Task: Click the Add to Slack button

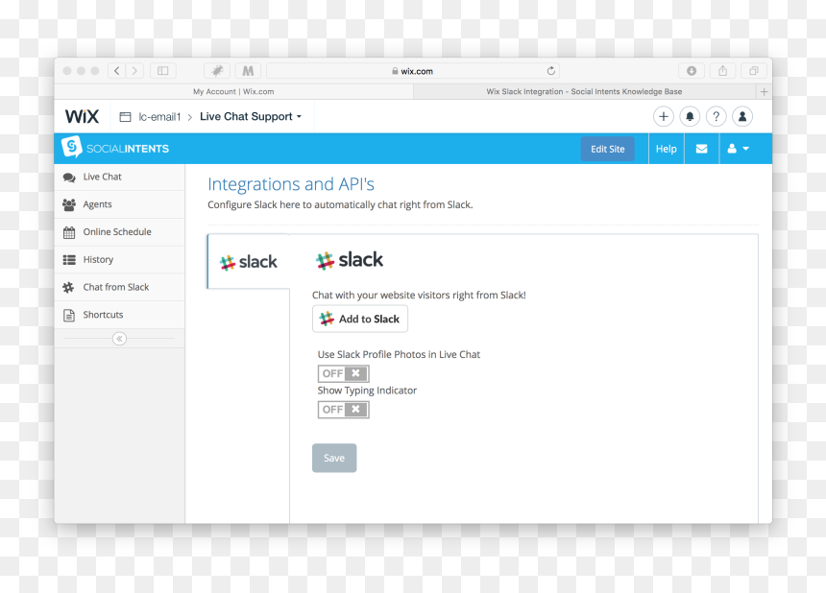Action: point(360,319)
